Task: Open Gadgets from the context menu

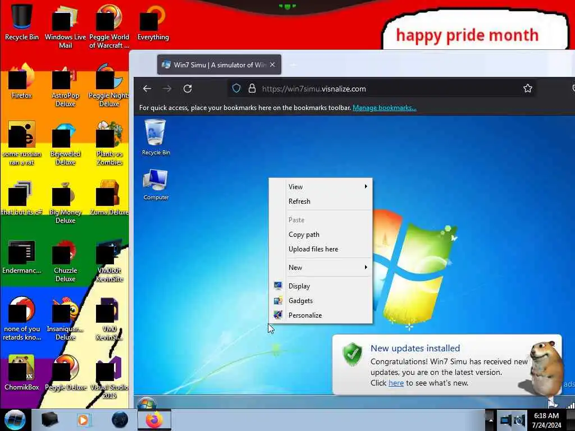Action: 321,301
